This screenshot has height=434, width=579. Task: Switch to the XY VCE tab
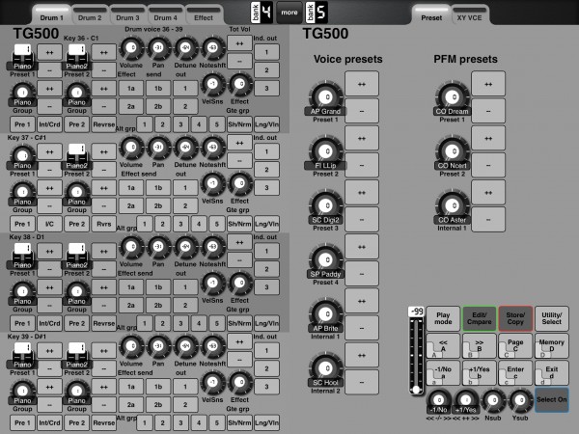tap(469, 16)
